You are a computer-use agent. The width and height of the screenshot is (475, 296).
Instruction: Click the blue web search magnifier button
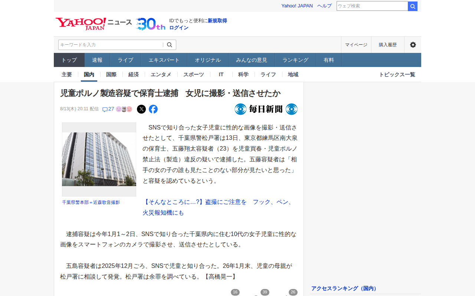413,6
